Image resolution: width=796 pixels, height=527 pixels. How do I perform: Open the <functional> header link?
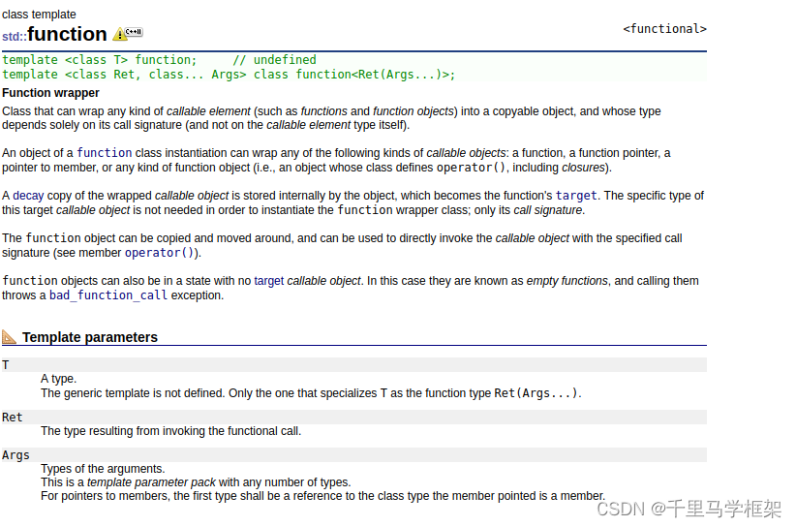pyautogui.click(x=664, y=29)
